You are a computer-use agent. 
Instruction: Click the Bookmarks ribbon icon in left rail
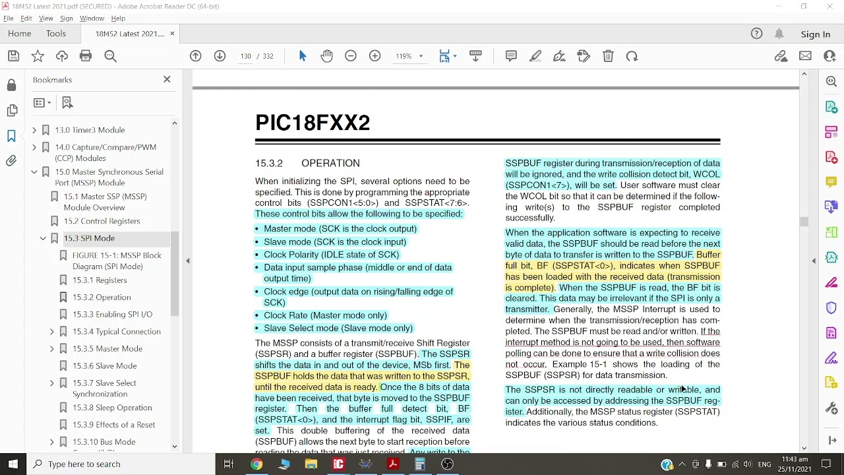click(x=12, y=135)
